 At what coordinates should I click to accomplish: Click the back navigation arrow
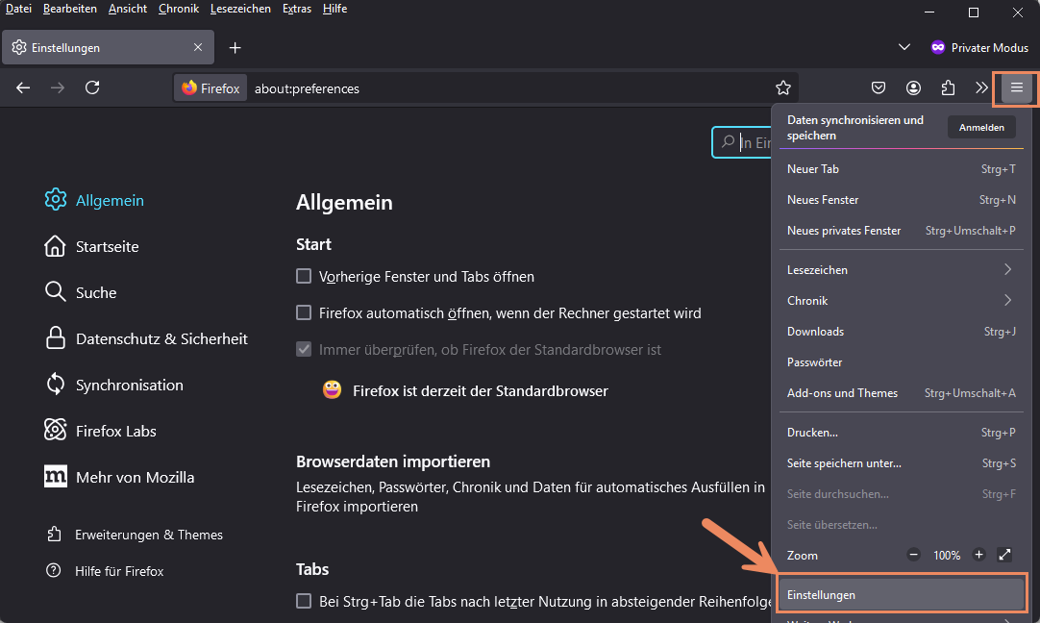tap(23, 87)
